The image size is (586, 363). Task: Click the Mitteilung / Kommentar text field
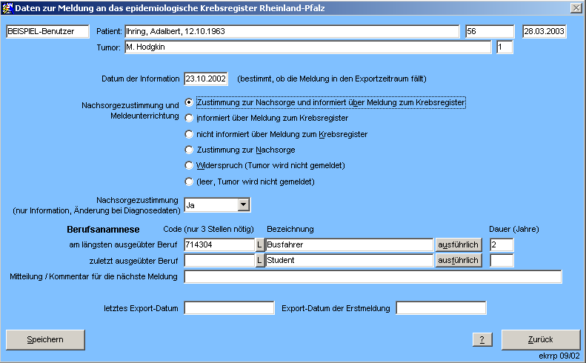pos(373,277)
